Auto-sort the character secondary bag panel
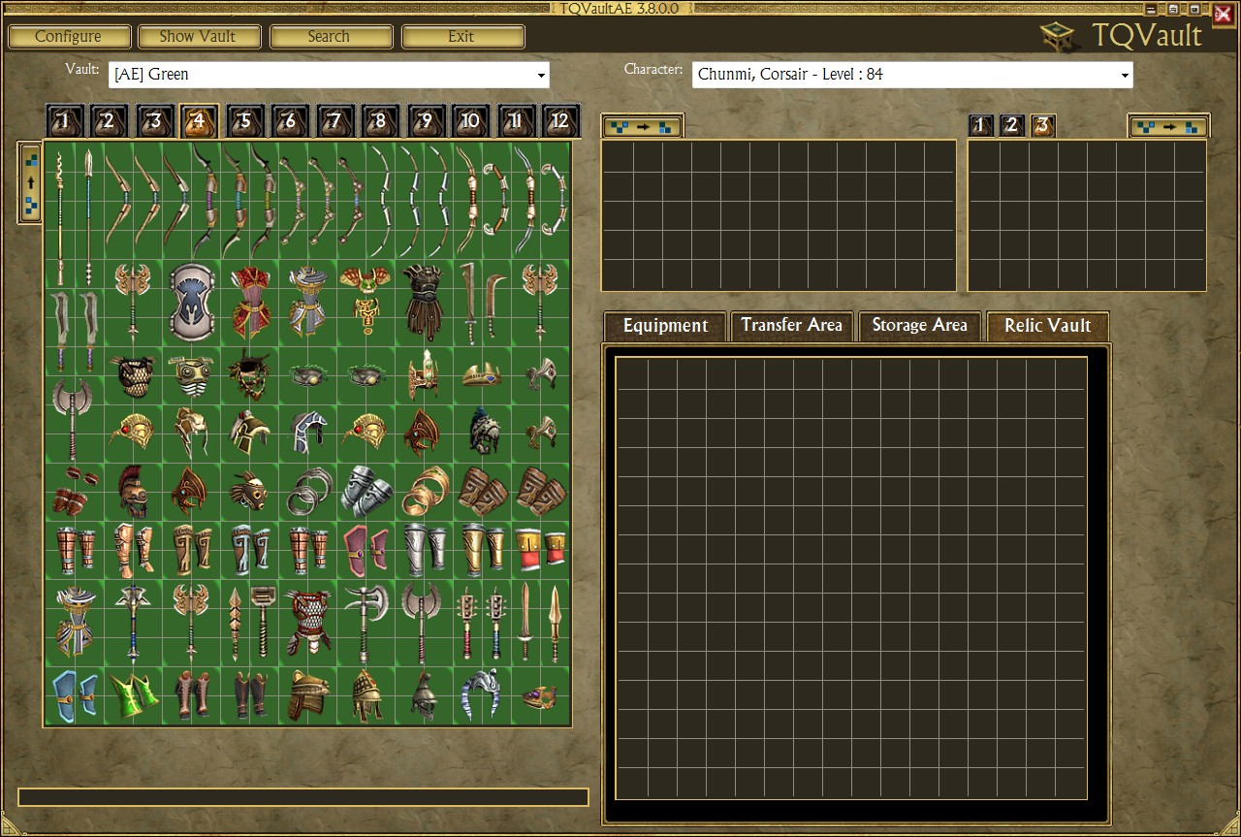1241x837 pixels. click(1167, 126)
